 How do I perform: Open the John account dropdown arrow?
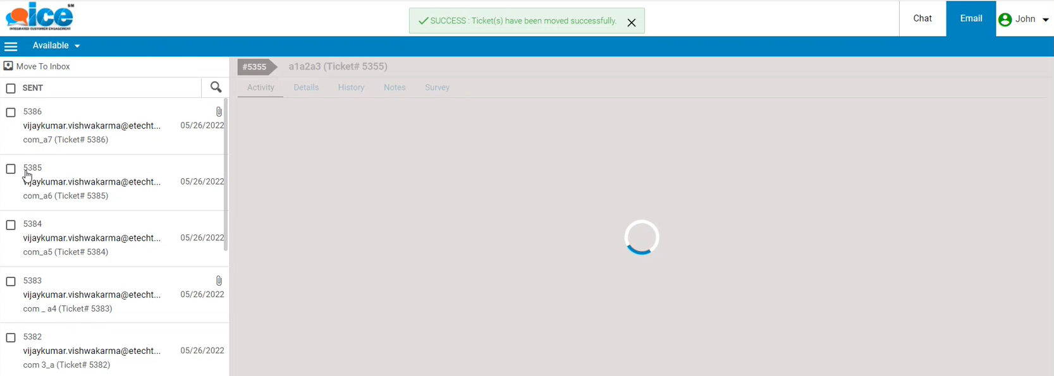coord(1045,20)
